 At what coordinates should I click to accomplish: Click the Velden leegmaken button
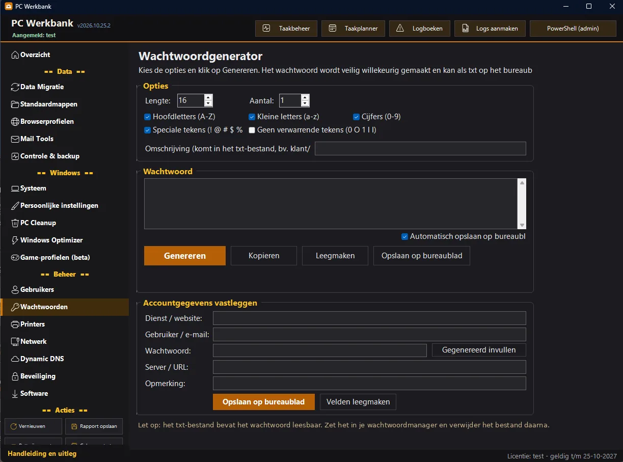(x=358, y=402)
